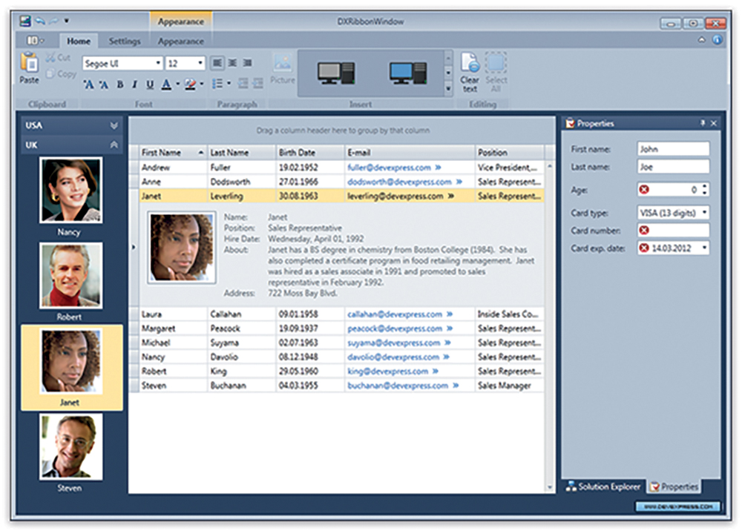The image size is (742, 531).
Task: Open the font color dropdown arrow
Action: coord(178,85)
